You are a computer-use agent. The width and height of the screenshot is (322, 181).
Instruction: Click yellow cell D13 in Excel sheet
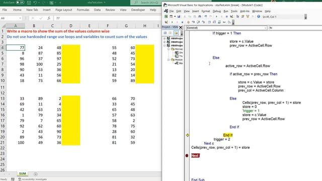(x=71, y=99)
